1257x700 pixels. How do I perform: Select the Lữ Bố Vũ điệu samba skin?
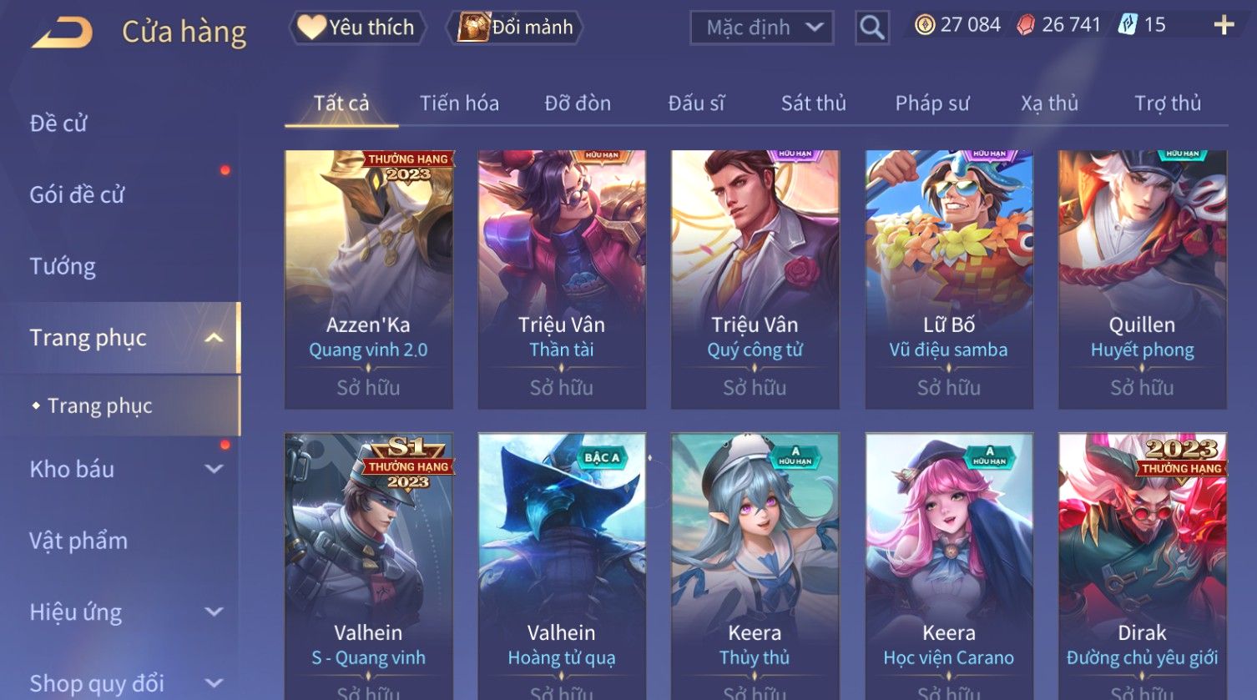point(949,279)
